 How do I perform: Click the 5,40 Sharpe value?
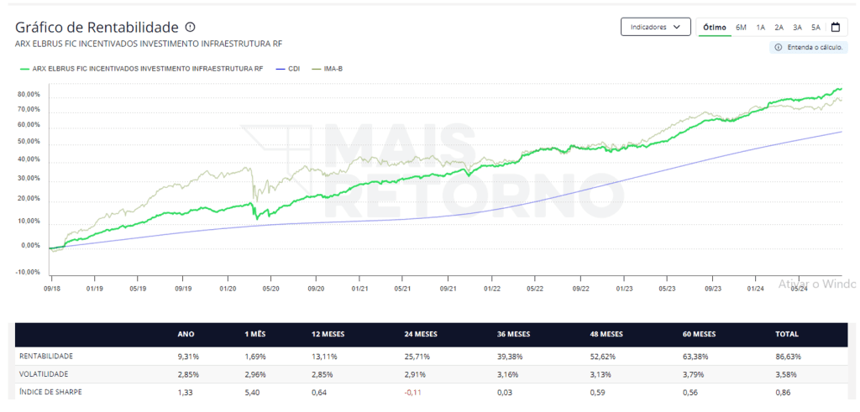[252, 392]
